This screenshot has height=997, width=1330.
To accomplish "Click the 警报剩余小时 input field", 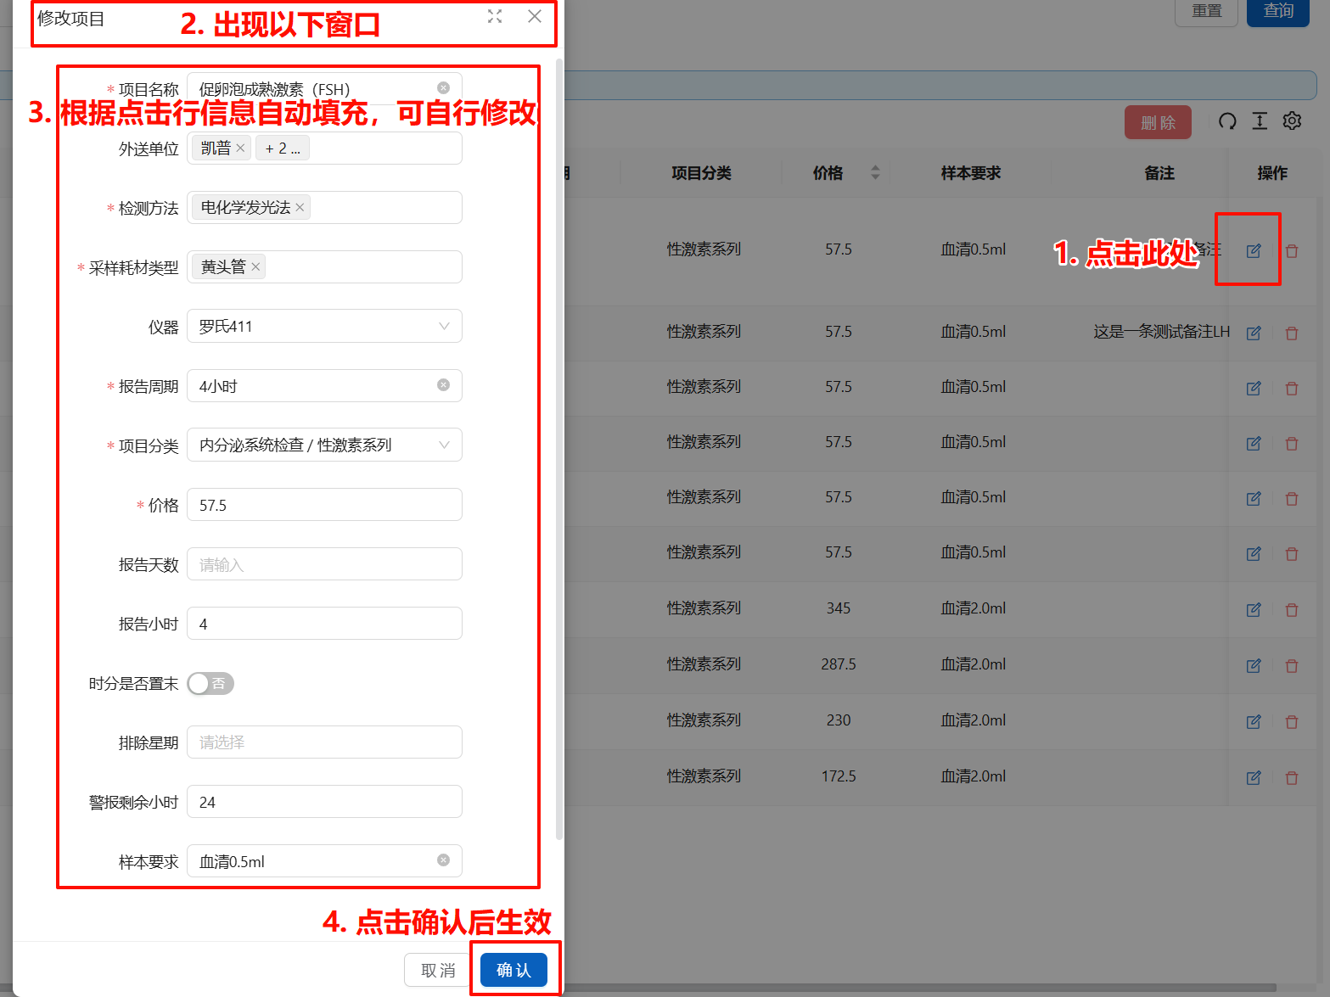I will 324,802.
